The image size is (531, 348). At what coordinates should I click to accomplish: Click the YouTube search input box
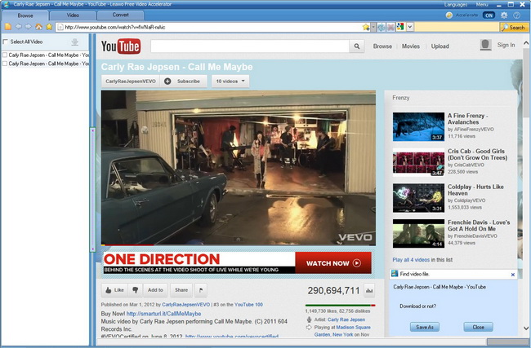(x=250, y=46)
